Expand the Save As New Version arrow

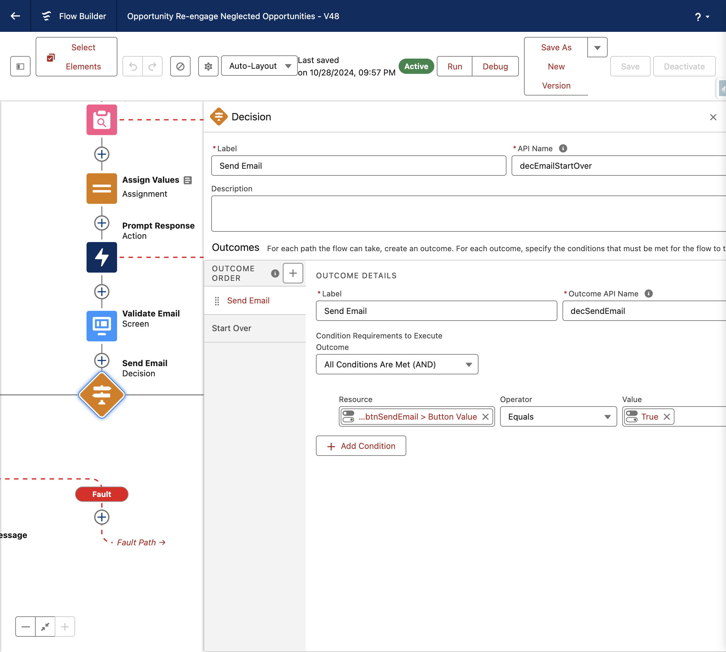(597, 47)
